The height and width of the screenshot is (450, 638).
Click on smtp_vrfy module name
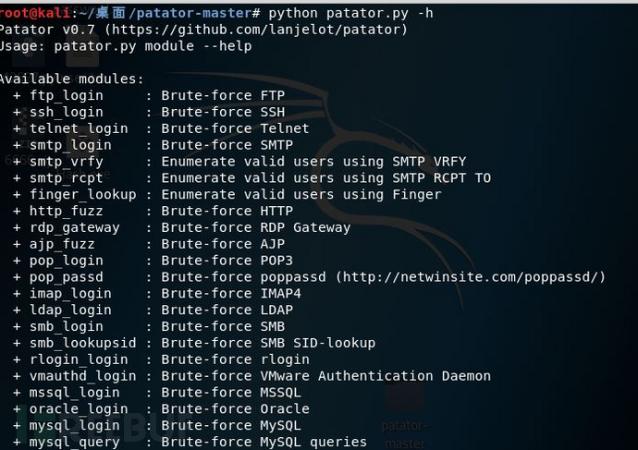pyautogui.click(x=67, y=162)
